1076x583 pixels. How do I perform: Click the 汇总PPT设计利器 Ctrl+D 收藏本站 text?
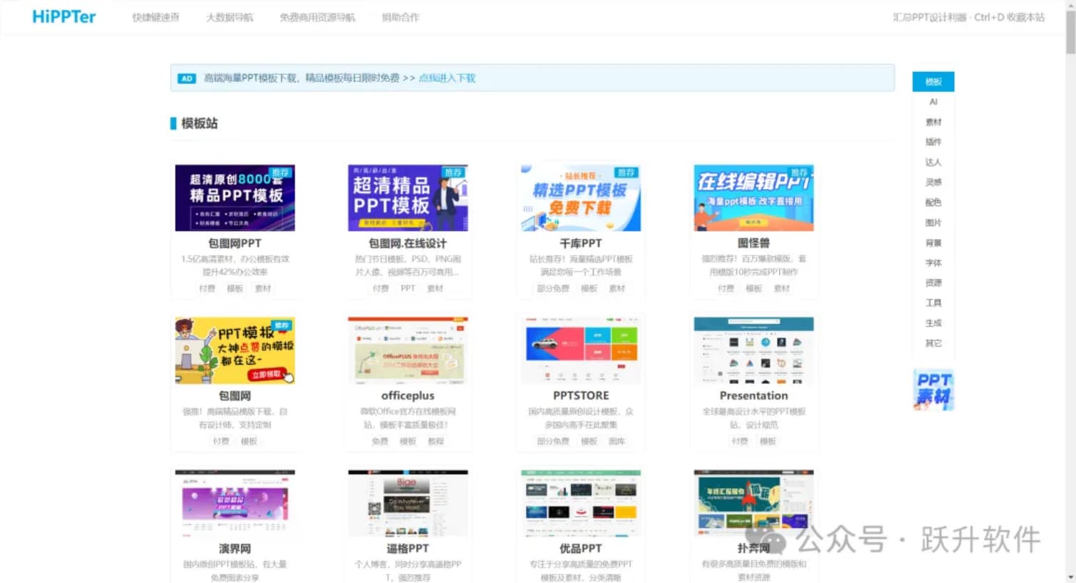pos(968,17)
